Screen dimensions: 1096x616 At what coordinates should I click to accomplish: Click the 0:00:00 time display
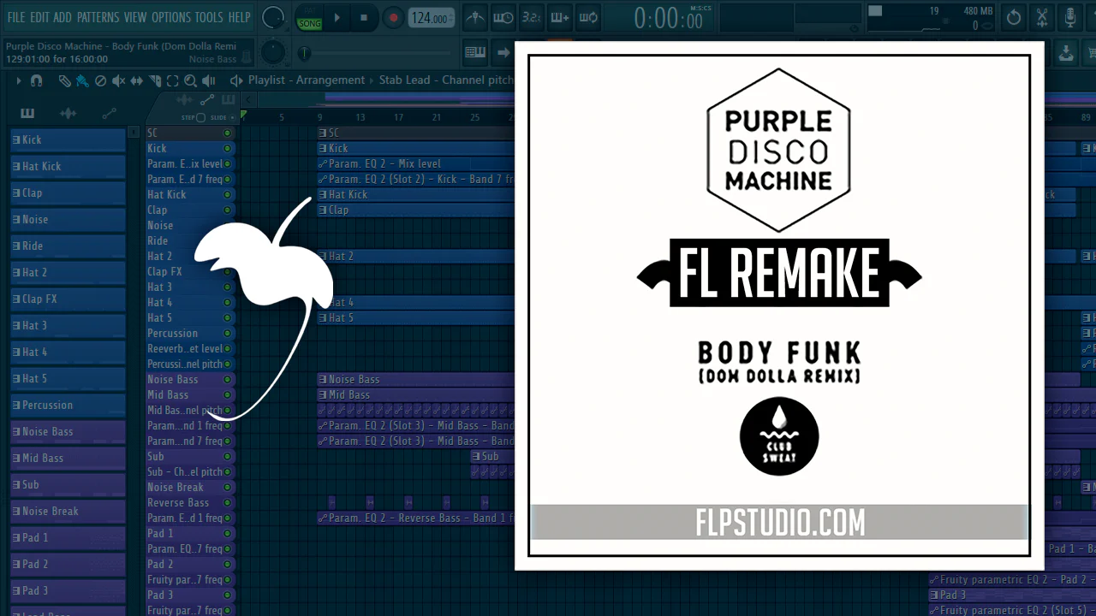pyautogui.click(x=669, y=18)
